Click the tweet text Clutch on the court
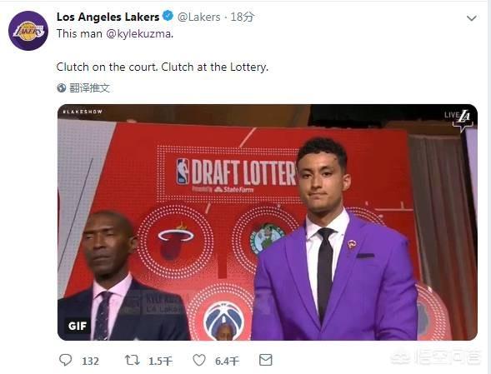Viewport: 491px width, 374px height. coord(108,67)
